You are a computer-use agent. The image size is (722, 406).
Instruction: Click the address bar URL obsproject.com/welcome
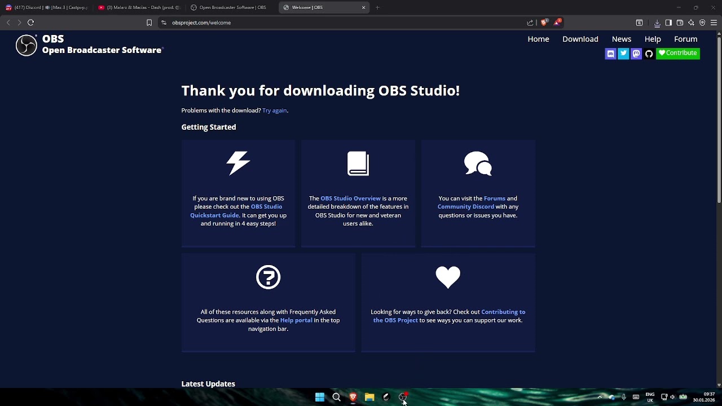tap(201, 23)
